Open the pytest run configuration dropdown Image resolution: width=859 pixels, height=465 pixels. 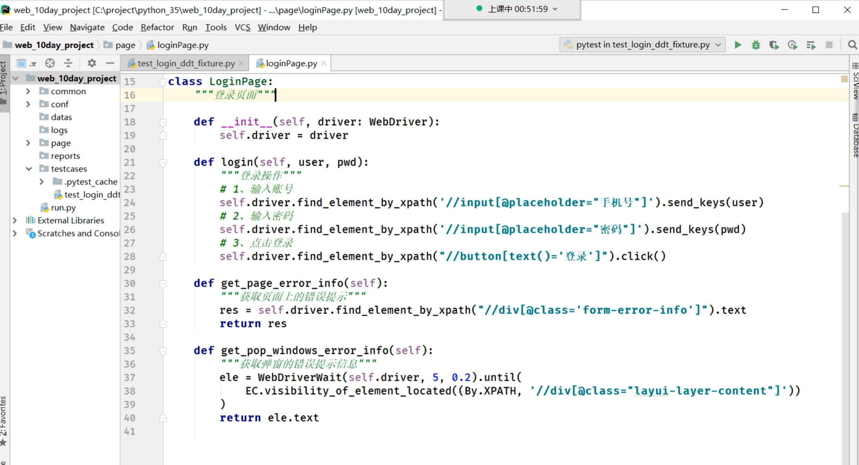(642, 45)
